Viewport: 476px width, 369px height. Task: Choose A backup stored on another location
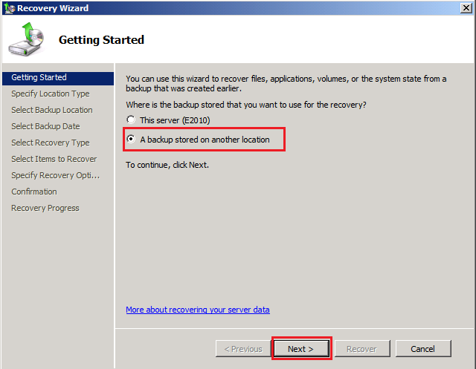(x=131, y=140)
